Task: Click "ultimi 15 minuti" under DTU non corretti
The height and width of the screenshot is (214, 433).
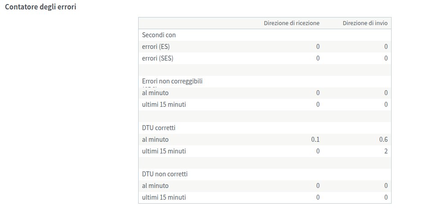Action: (164, 197)
